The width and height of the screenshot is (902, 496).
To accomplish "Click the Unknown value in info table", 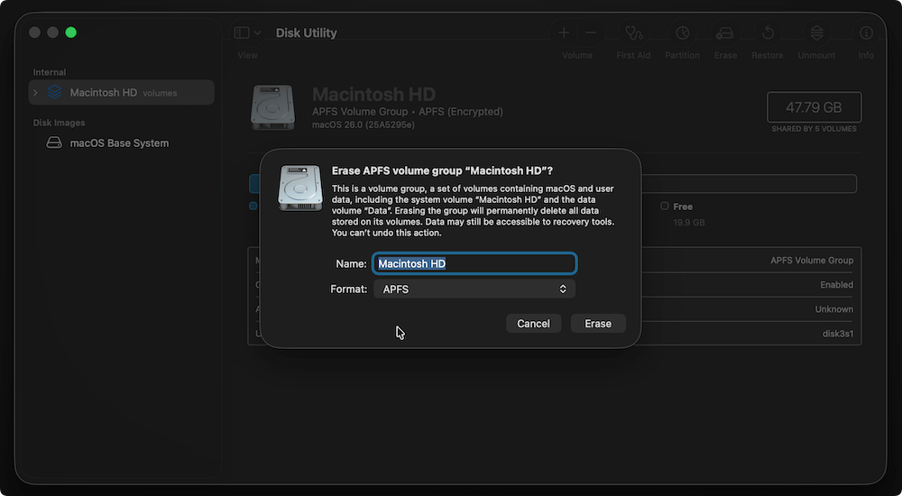I will tap(834, 309).
